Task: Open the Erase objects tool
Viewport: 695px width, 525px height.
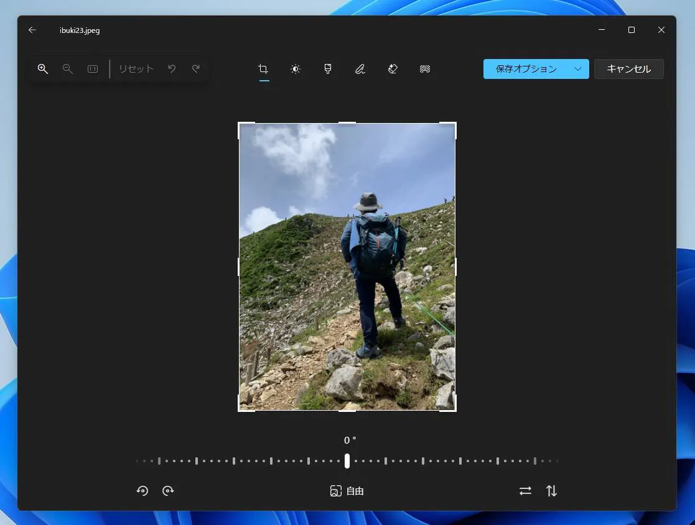Action: tap(393, 68)
